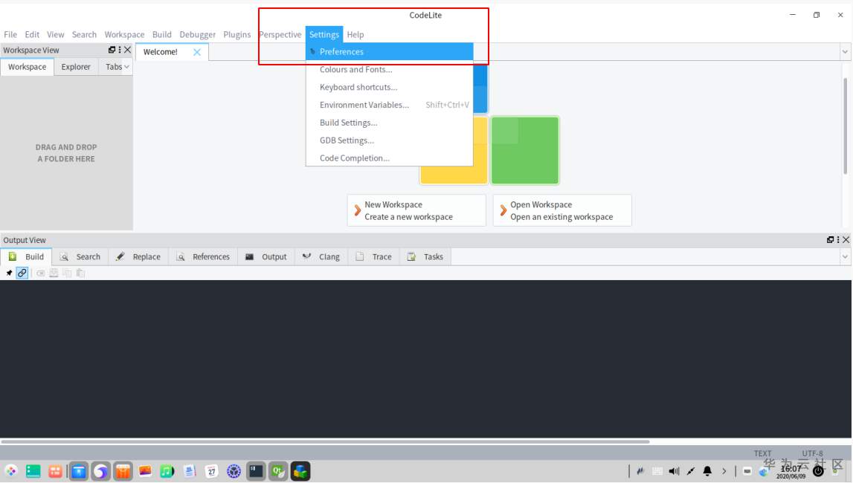Open the Debugger menu
The height and width of the screenshot is (483, 853).
coord(198,34)
